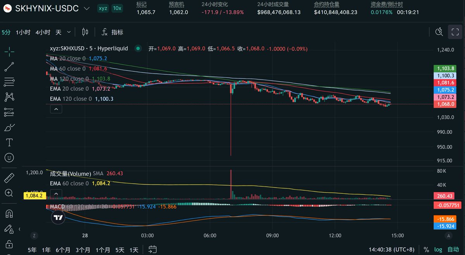
Task: Switch to the 5分 timeframe
Action: pos(6,32)
